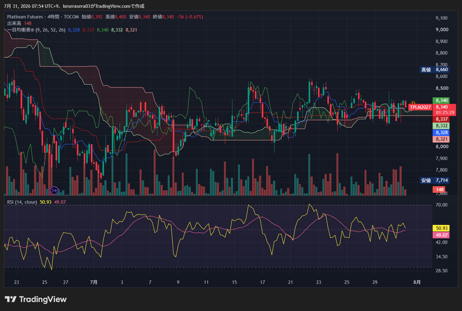Image resolution: width=462 pixels, height=311 pixels.
Task: Click the 42.00 level on the RSI scale
Action: (x=442, y=243)
